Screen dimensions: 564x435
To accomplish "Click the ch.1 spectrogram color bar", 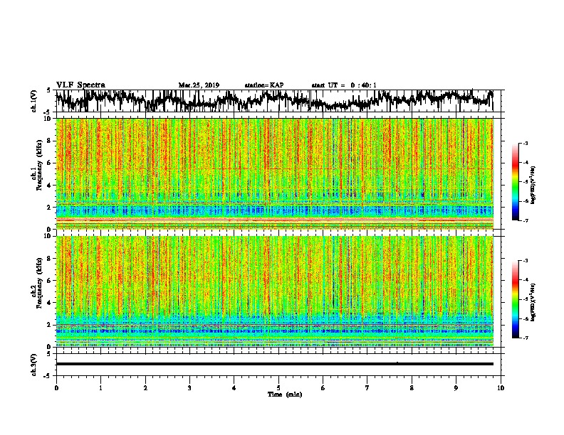I will pos(515,182).
